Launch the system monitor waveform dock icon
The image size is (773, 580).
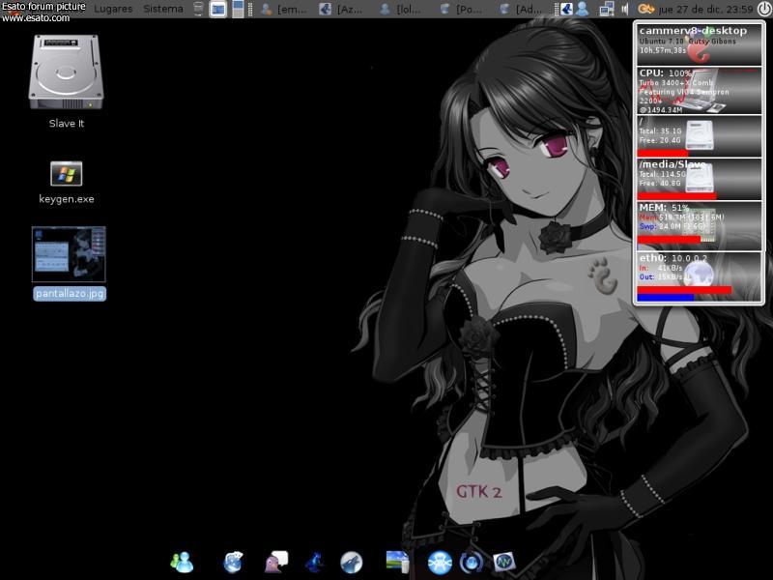click(504, 562)
